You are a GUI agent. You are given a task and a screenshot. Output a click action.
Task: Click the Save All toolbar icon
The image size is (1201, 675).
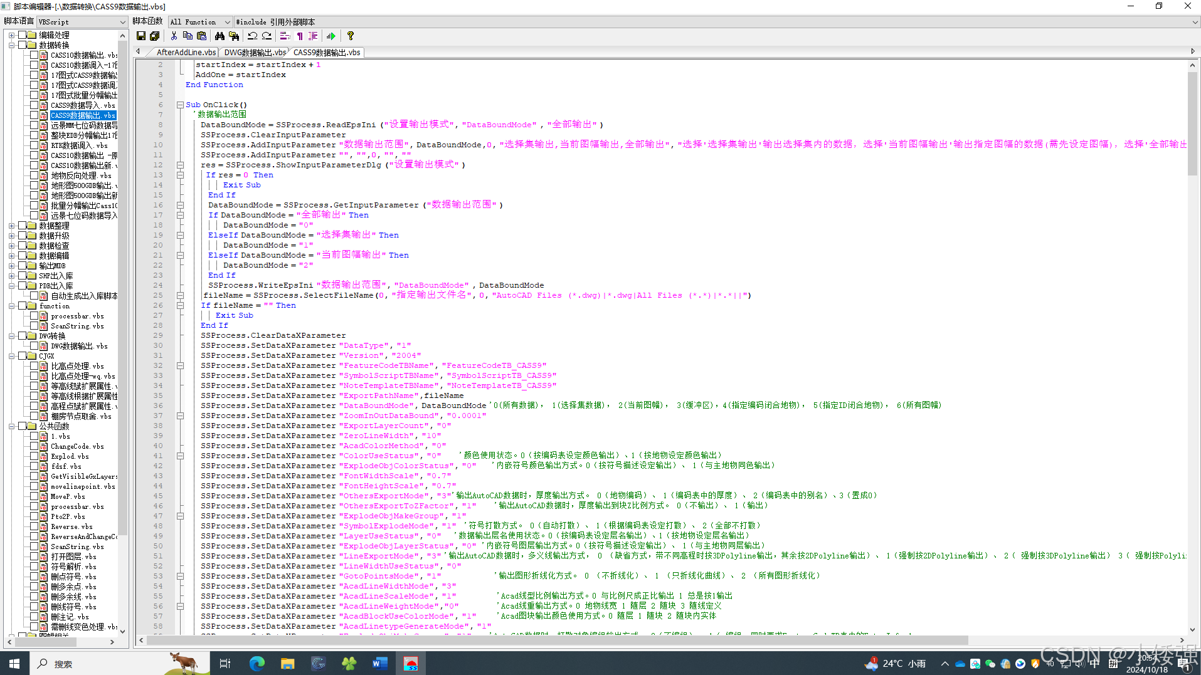click(x=154, y=36)
